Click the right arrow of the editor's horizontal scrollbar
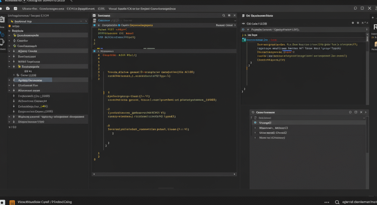 [x=235, y=174]
